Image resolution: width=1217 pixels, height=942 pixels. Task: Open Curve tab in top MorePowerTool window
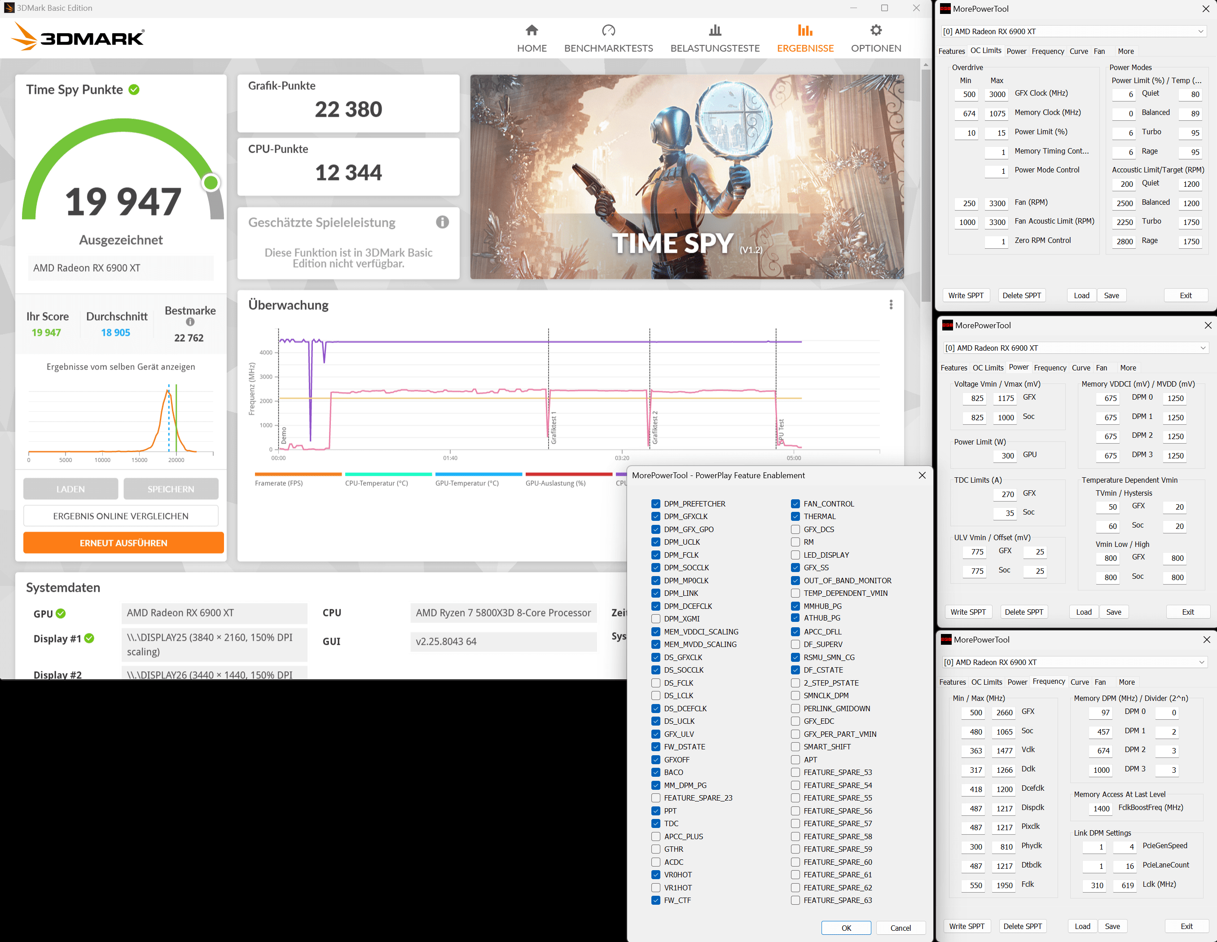pyautogui.click(x=1078, y=51)
